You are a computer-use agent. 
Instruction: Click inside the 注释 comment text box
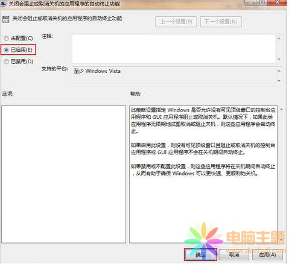point(174,49)
